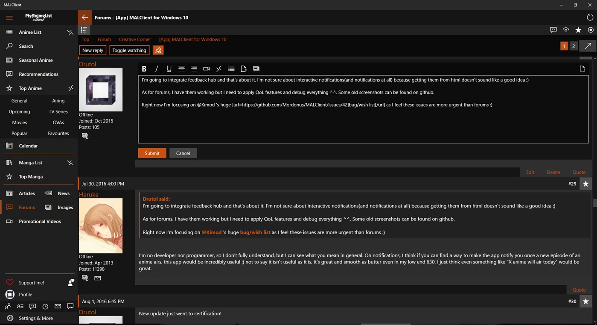Apply underline formatting in the reply editor

(169, 68)
